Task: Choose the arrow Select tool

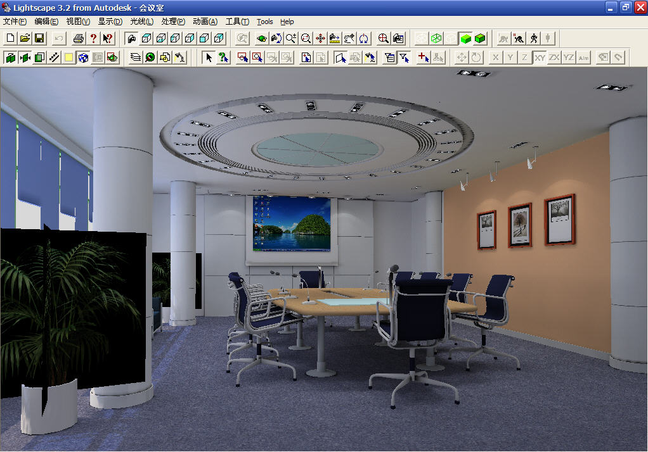Action: coord(209,58)
